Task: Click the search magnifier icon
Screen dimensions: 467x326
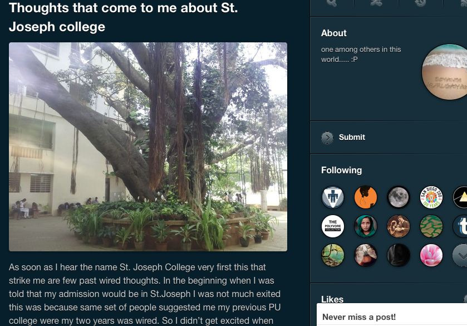Action: click(x=332, y=3)
